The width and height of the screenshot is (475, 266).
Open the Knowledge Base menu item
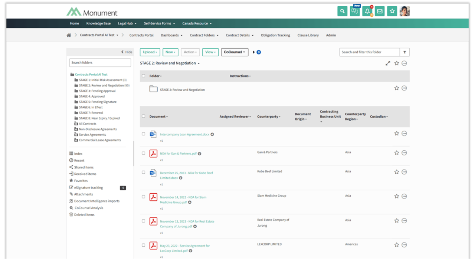98,23
